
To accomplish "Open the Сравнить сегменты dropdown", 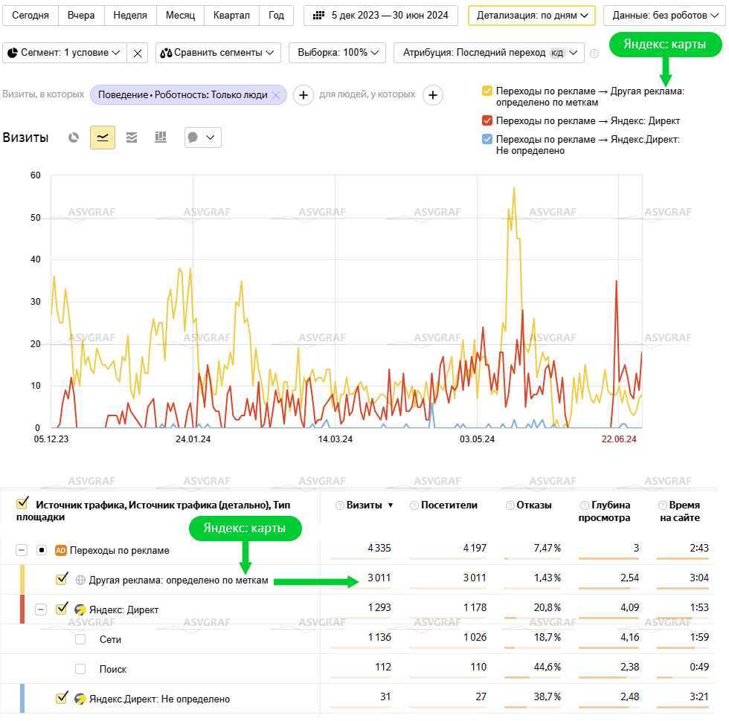I will tap(218, 53).
